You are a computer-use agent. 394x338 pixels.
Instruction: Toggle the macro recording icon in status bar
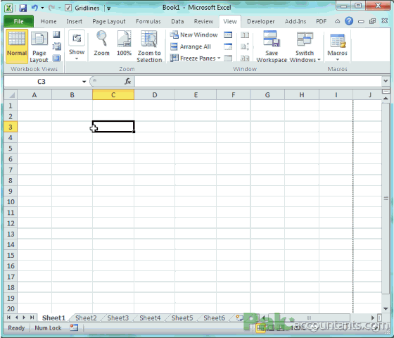tap(74, 327)
